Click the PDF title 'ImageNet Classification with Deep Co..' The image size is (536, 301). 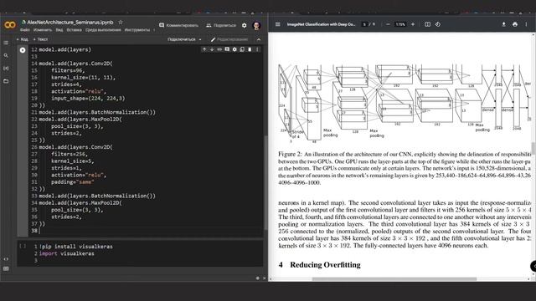321,24
